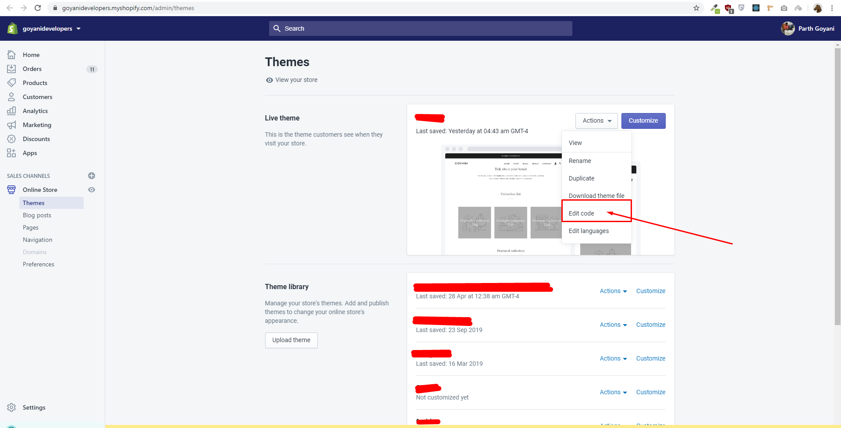Image resolution: width=841 pixels, height=428 pixels.
Task: Open the live theme Actions dropdown
Action: click(x=596, y=121)
